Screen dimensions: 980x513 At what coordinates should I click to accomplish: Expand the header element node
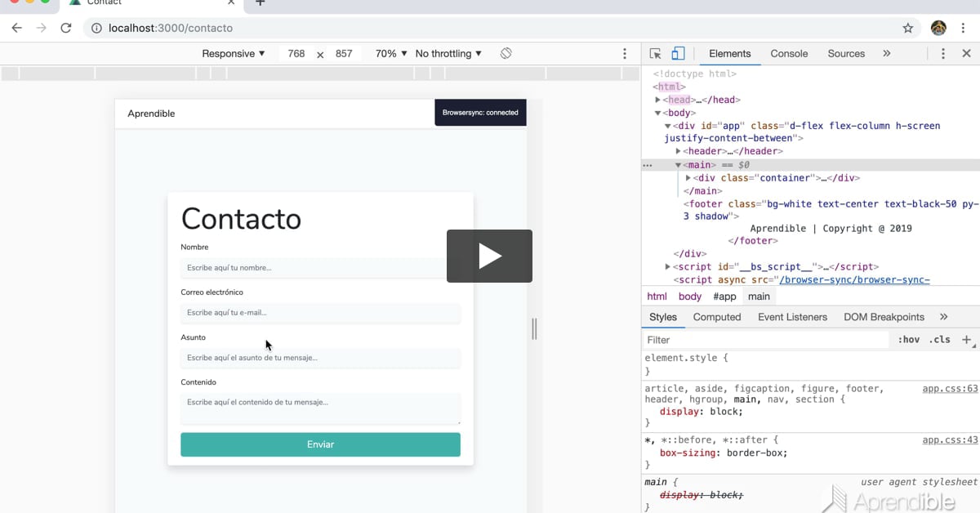coord(678,151)
